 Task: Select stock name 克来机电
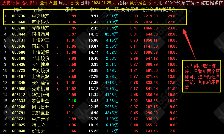click(x=41, y=89)
